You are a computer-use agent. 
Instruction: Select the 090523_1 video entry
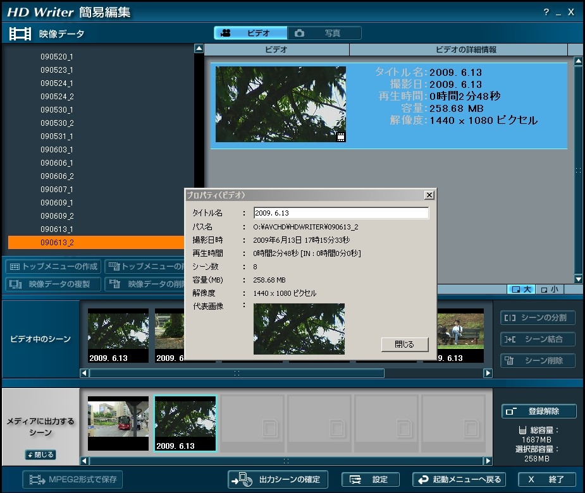57,70
